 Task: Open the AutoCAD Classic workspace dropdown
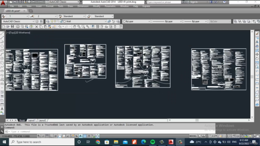[x=18, y=21]
